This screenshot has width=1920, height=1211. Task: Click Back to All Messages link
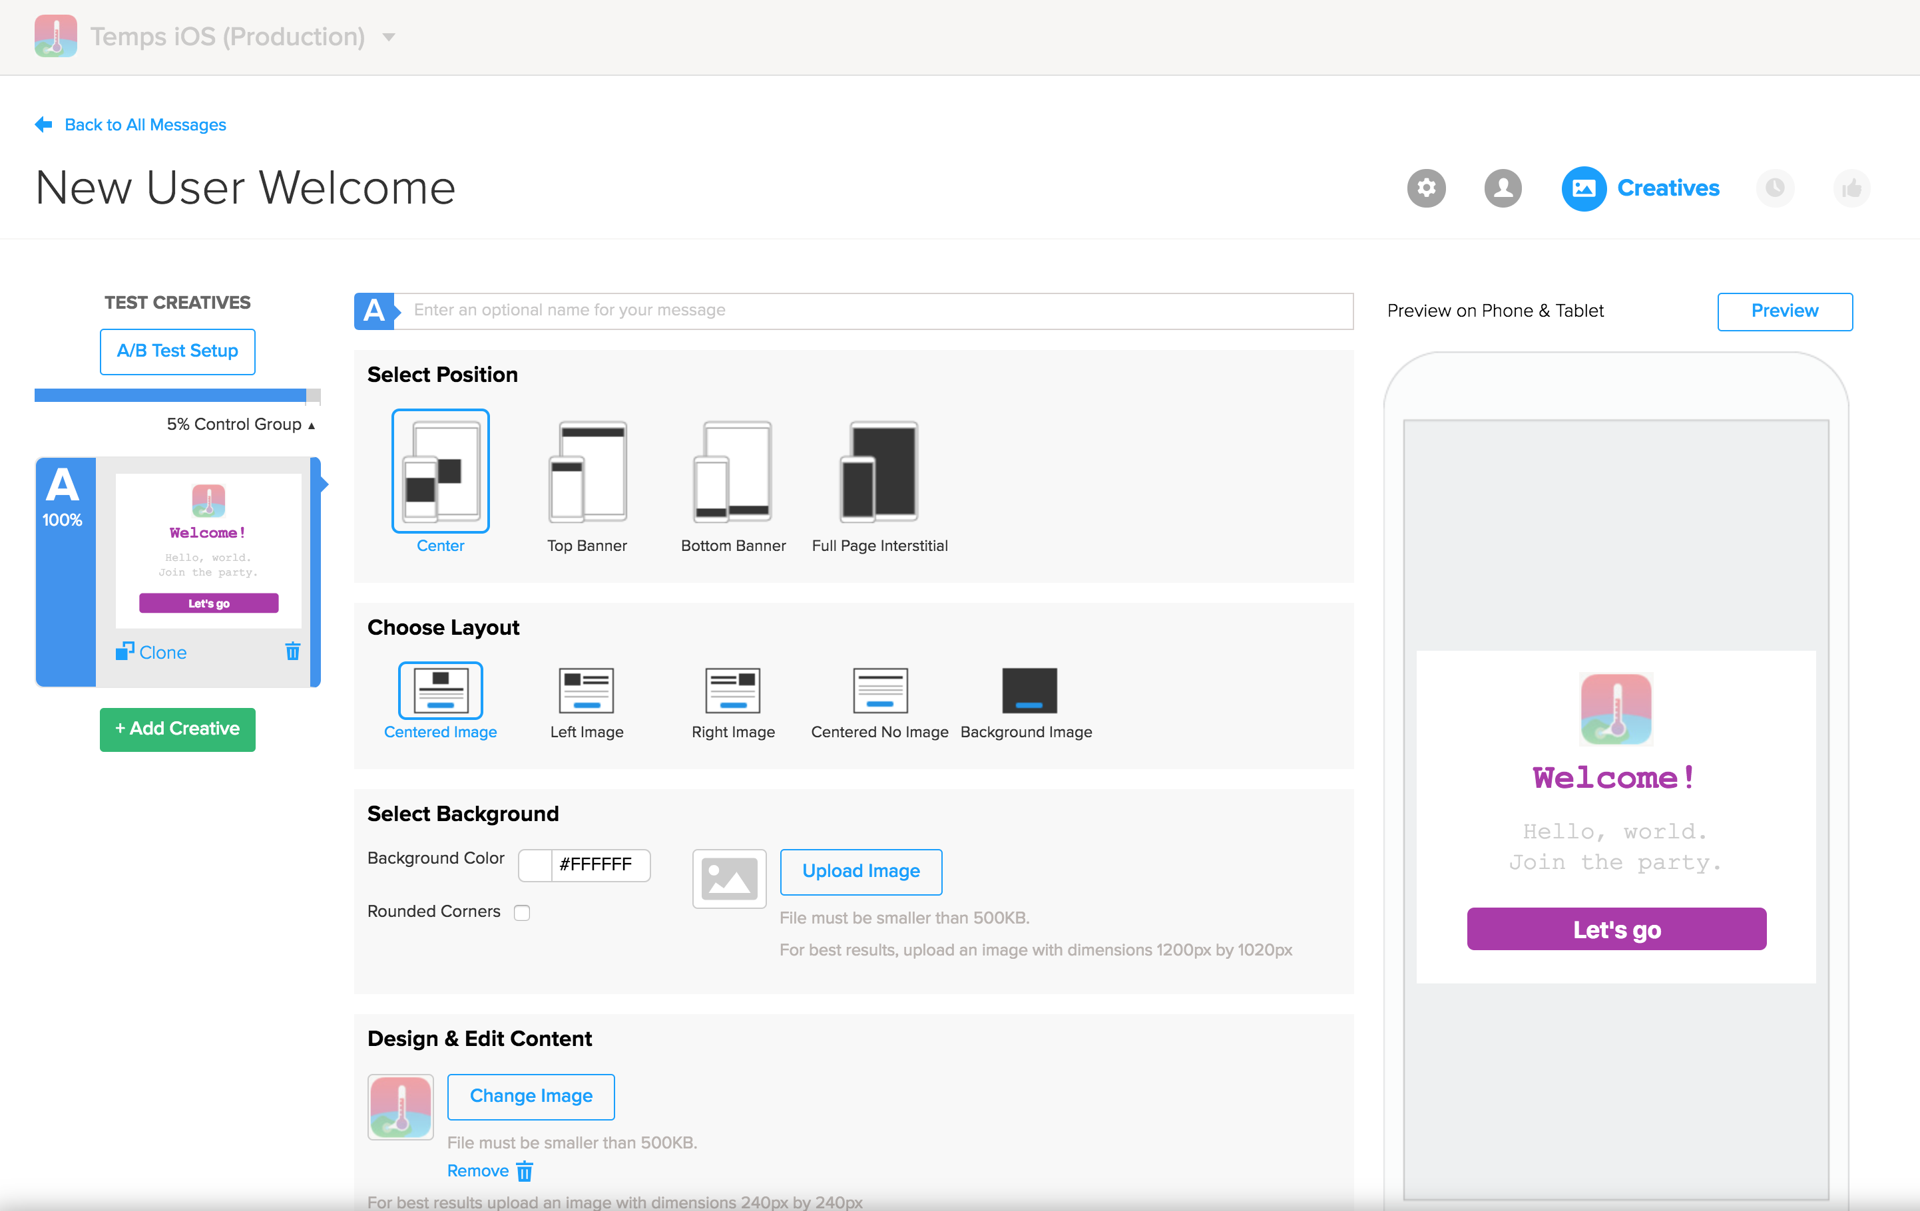click(144, 124)
